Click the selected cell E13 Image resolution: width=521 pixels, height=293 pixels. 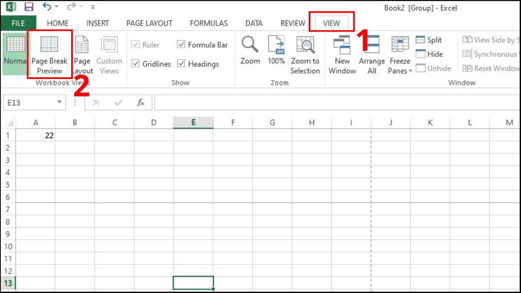193,283
